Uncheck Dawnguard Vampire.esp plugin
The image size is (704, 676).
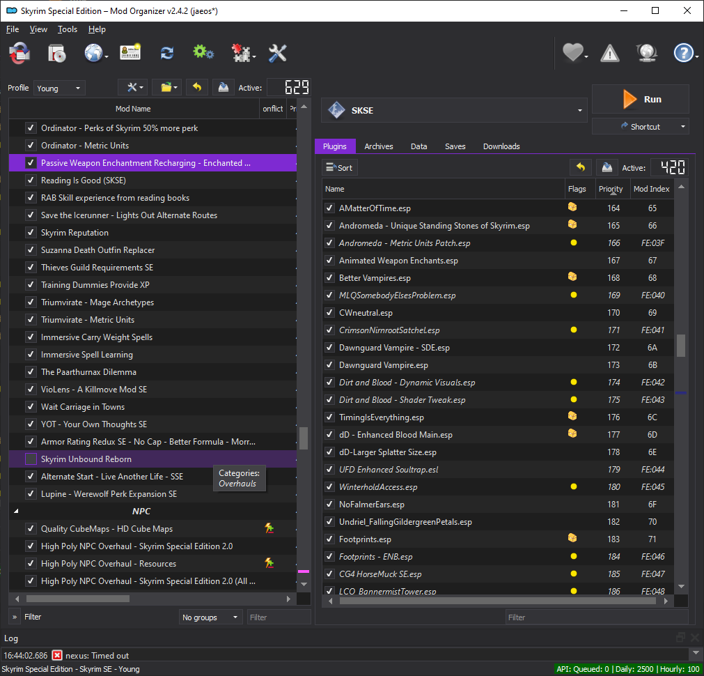329,365
